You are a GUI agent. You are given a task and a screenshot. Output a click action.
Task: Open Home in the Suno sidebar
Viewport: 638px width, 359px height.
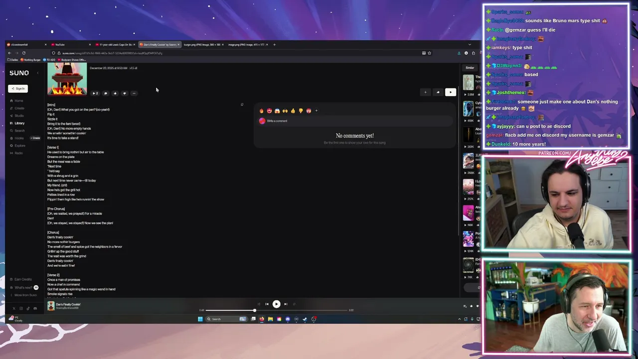[17, 101]
